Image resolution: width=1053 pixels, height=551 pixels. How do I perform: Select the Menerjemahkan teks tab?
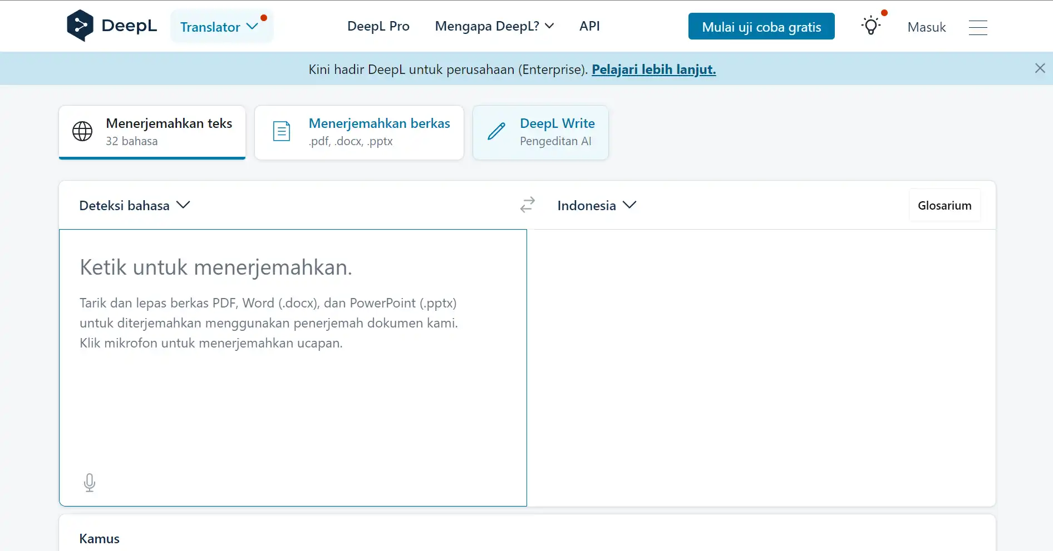click(152, 132)
